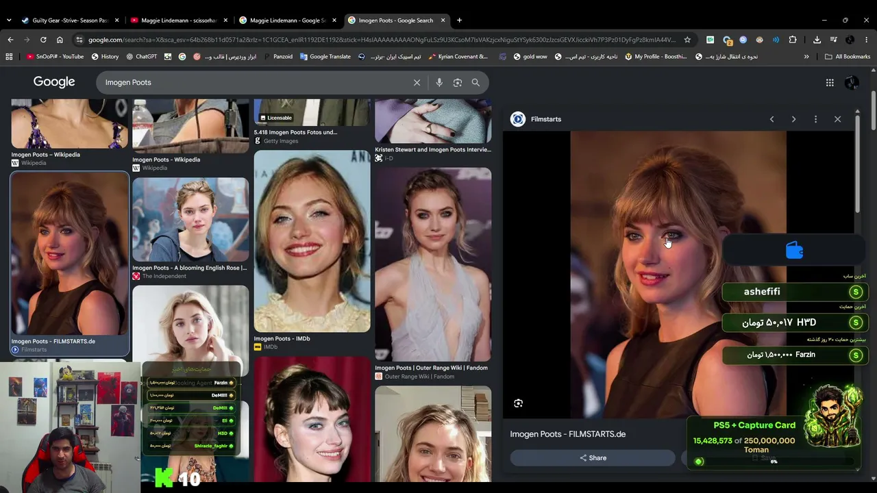Open the All Bookmarks folder
Screen dimensions: 877x493
tap(848, 57)
